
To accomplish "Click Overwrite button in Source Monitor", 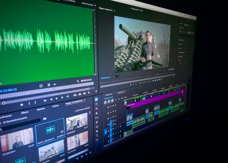I will tap(80, 94).
